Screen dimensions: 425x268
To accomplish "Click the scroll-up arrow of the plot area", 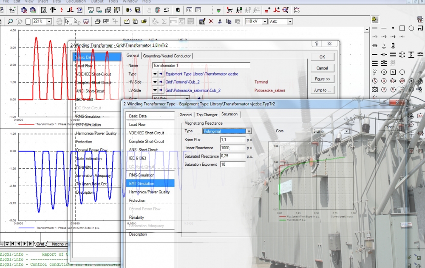I will coord(367,29).
